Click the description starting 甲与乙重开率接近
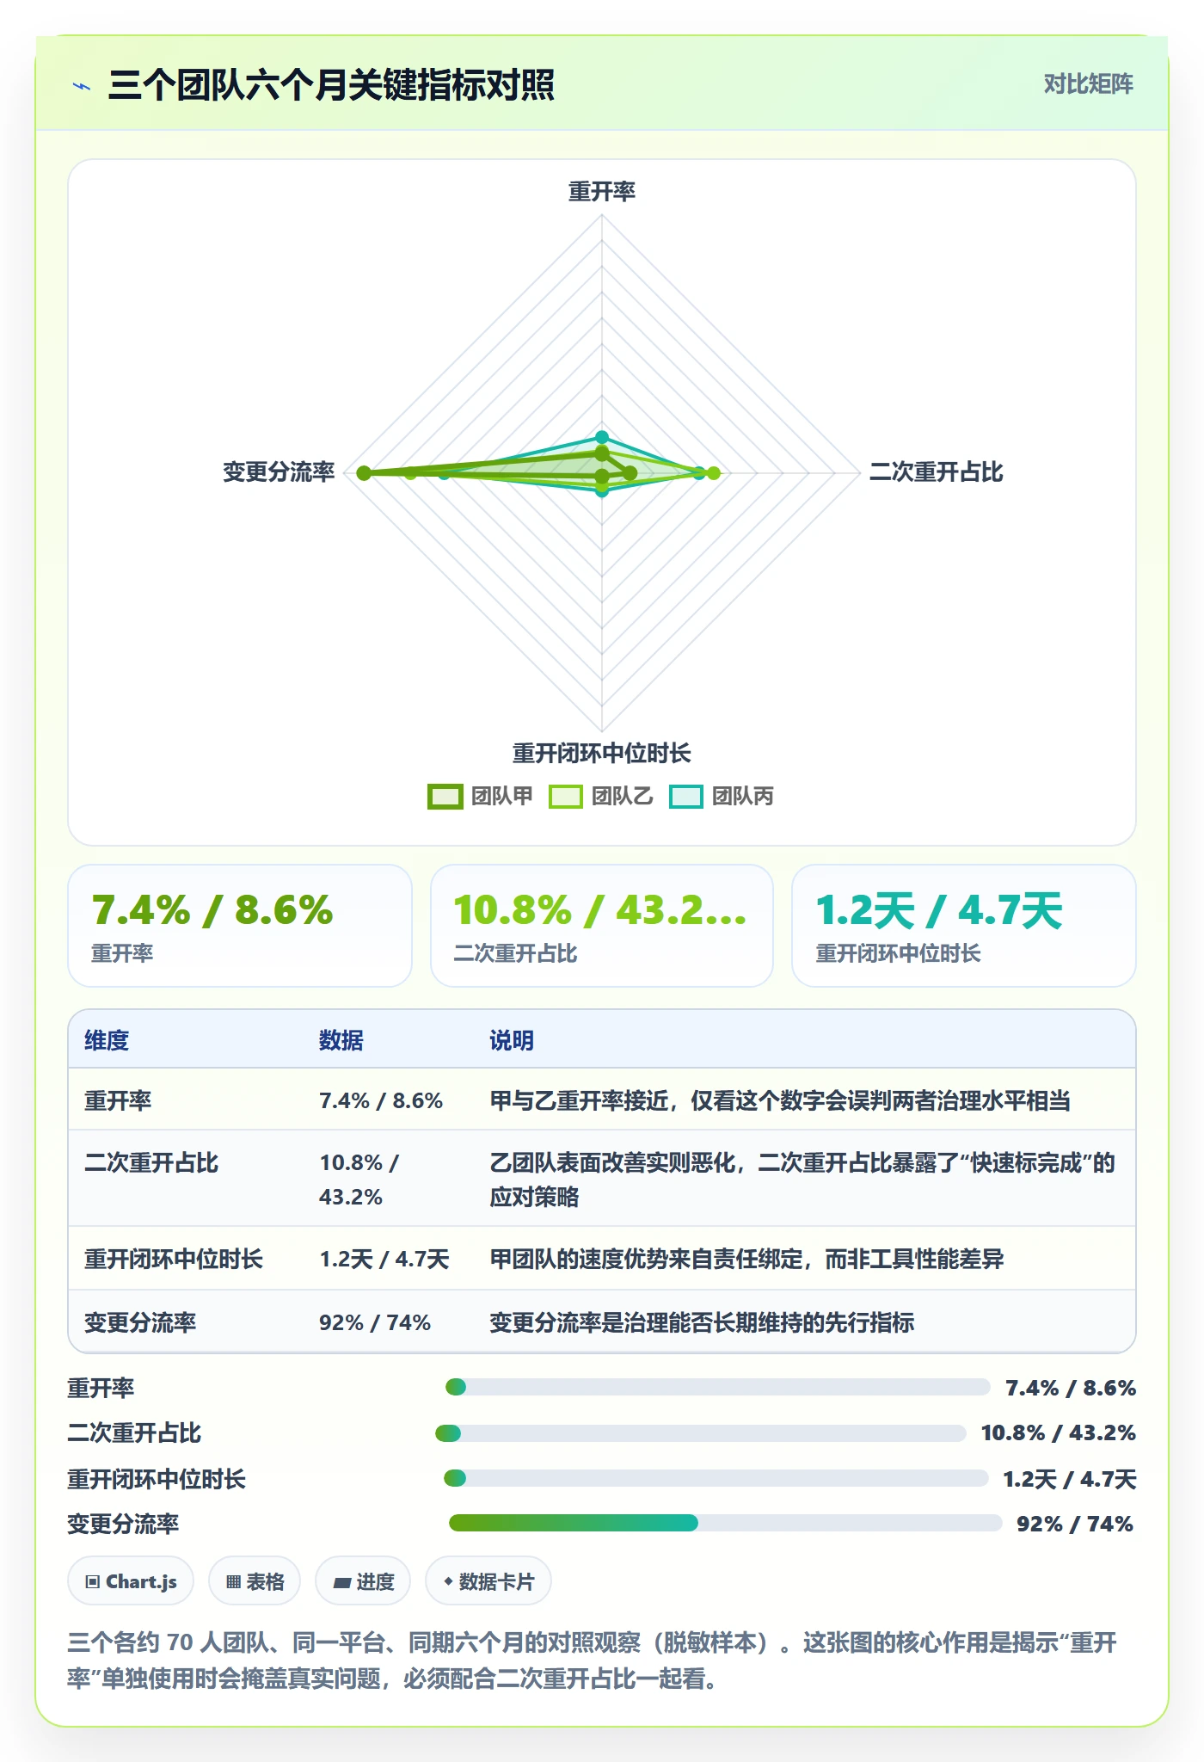The height and width of the screenshot is (1762, 1204). coord(780,1100)
